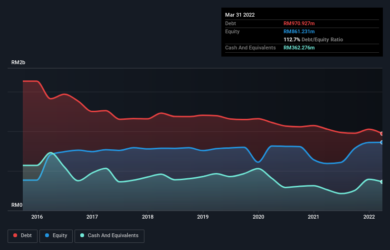
Task: Click the teal Cash endpoint marker
Action: [382, 182]
